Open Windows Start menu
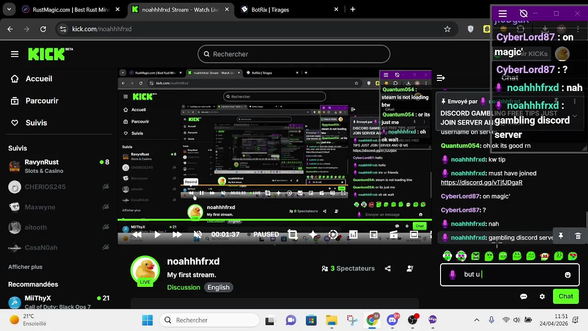Viewport: 588px width, 331px height. click(147, 320)
